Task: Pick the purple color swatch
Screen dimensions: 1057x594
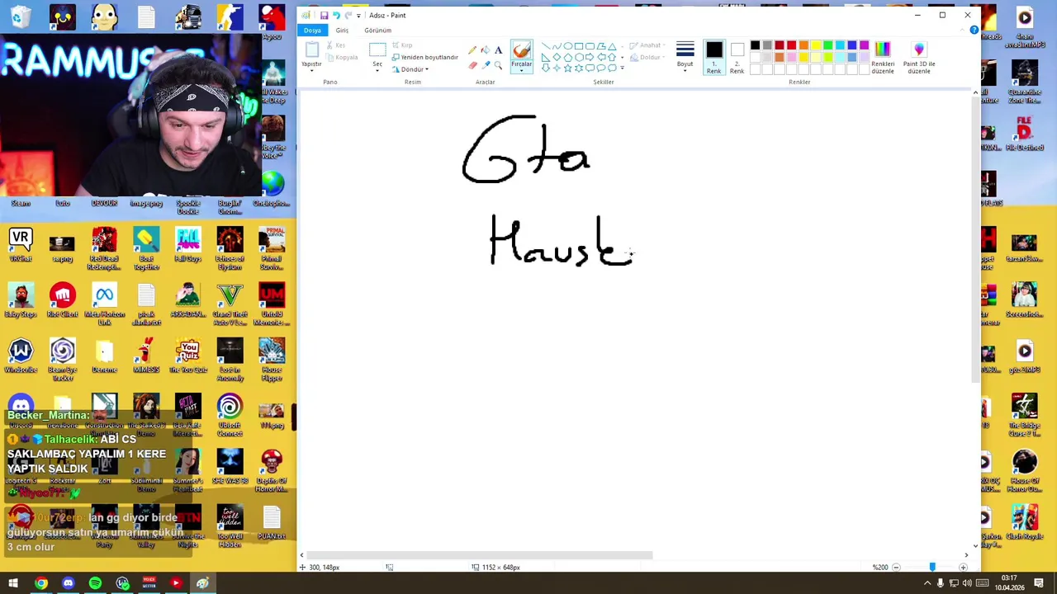Action: click(865, 45)
